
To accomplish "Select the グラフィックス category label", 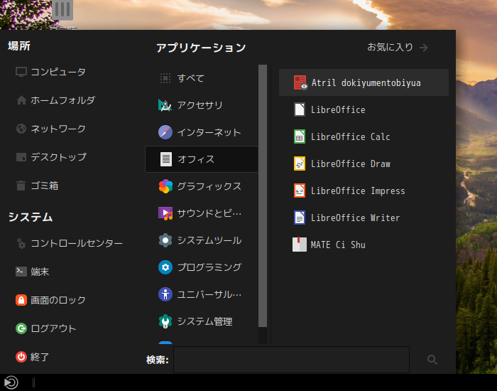I will tap(209, 186).
